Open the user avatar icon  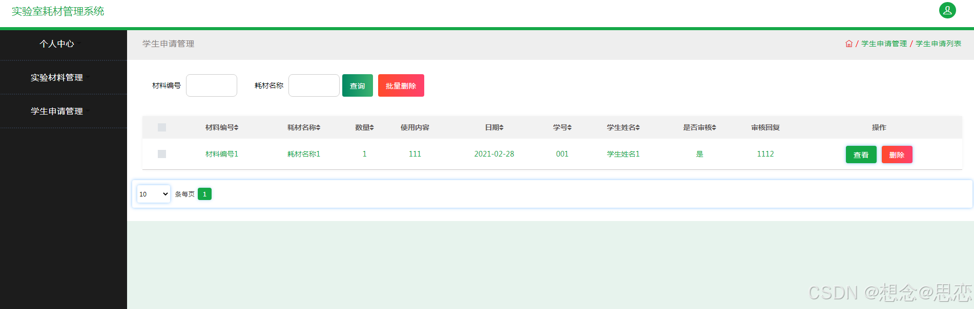point(947,10)
